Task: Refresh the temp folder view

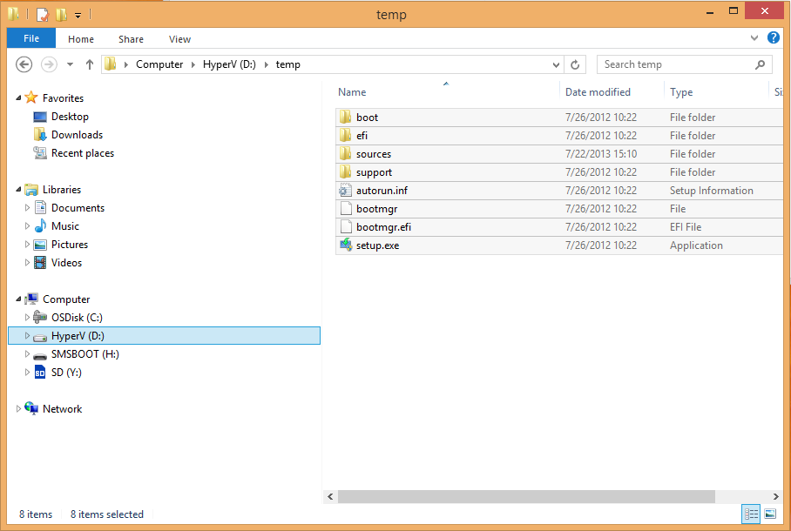Action: click(x=575, y=64)
